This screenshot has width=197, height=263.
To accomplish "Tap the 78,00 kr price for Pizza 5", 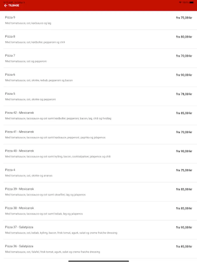I will (x=184, y=94).
